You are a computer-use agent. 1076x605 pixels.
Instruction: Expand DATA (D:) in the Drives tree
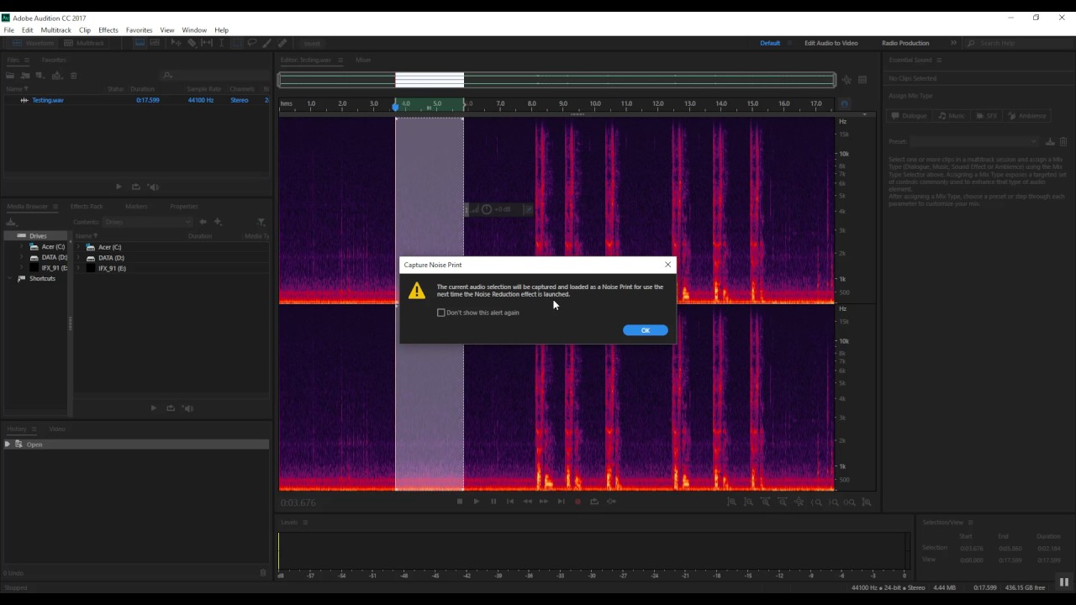pyautogui.click(x=24, y=257)
